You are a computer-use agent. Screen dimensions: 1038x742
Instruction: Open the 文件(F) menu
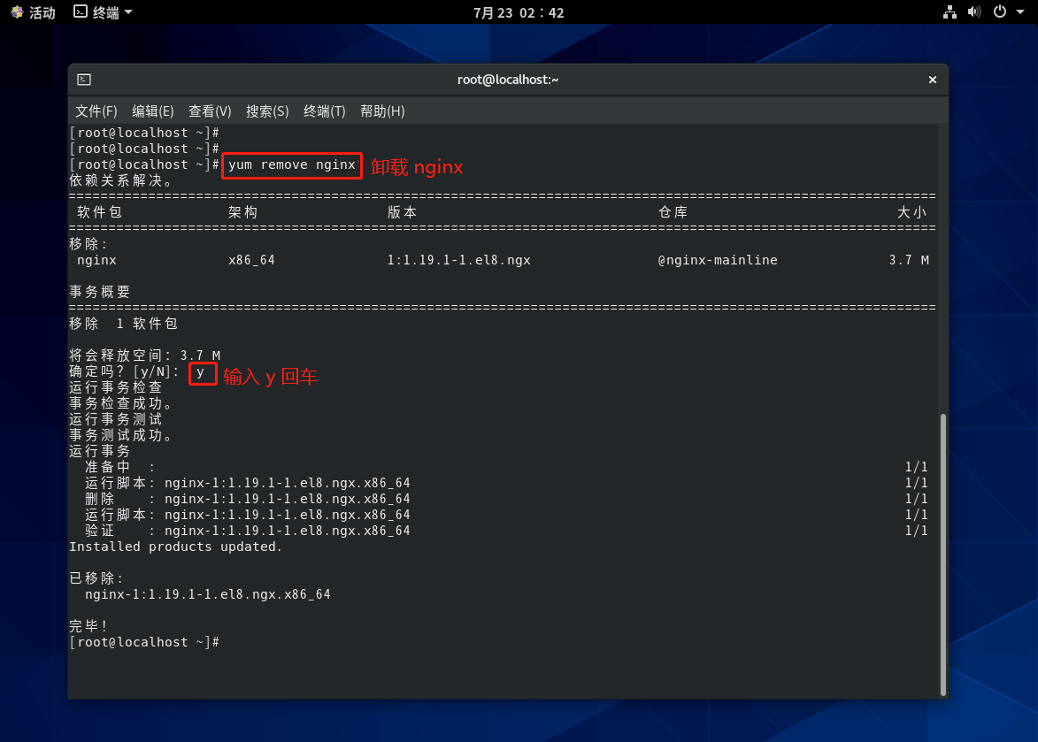[x=96, y=111]
